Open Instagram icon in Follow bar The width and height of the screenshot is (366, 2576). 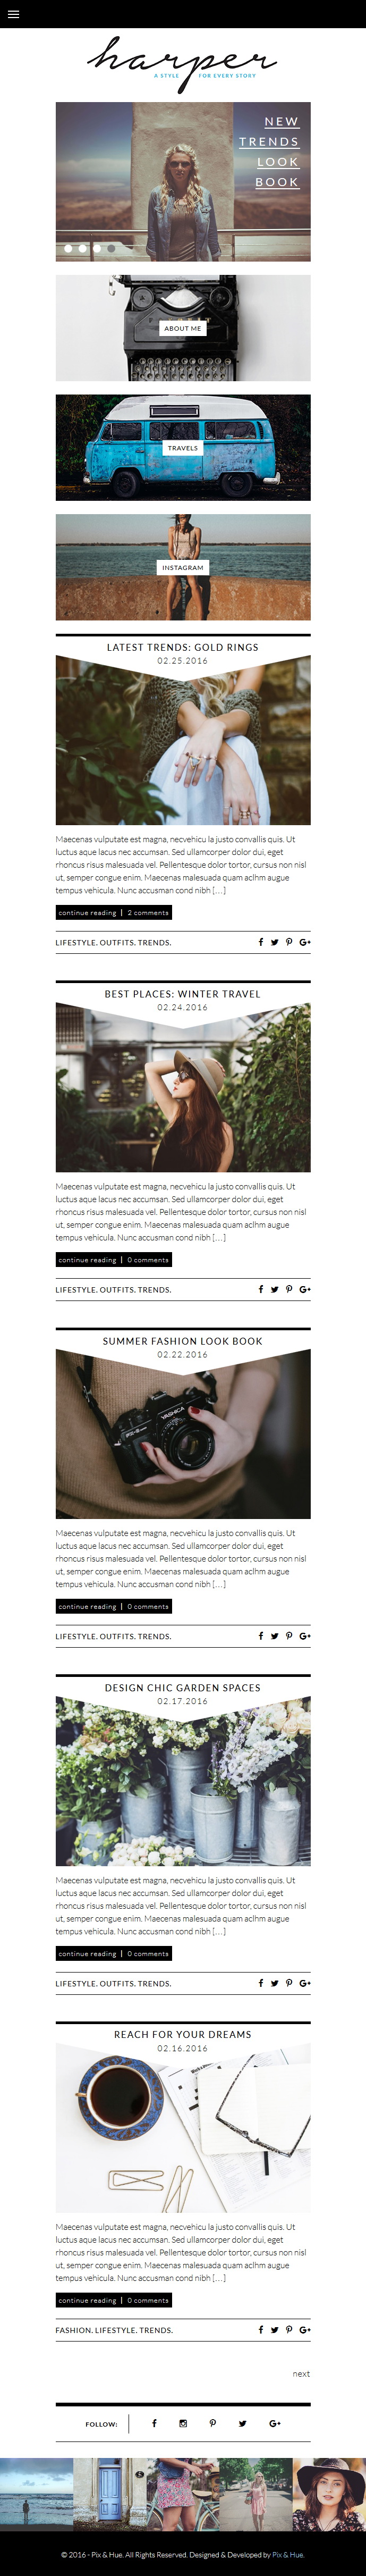point(183,2423)
